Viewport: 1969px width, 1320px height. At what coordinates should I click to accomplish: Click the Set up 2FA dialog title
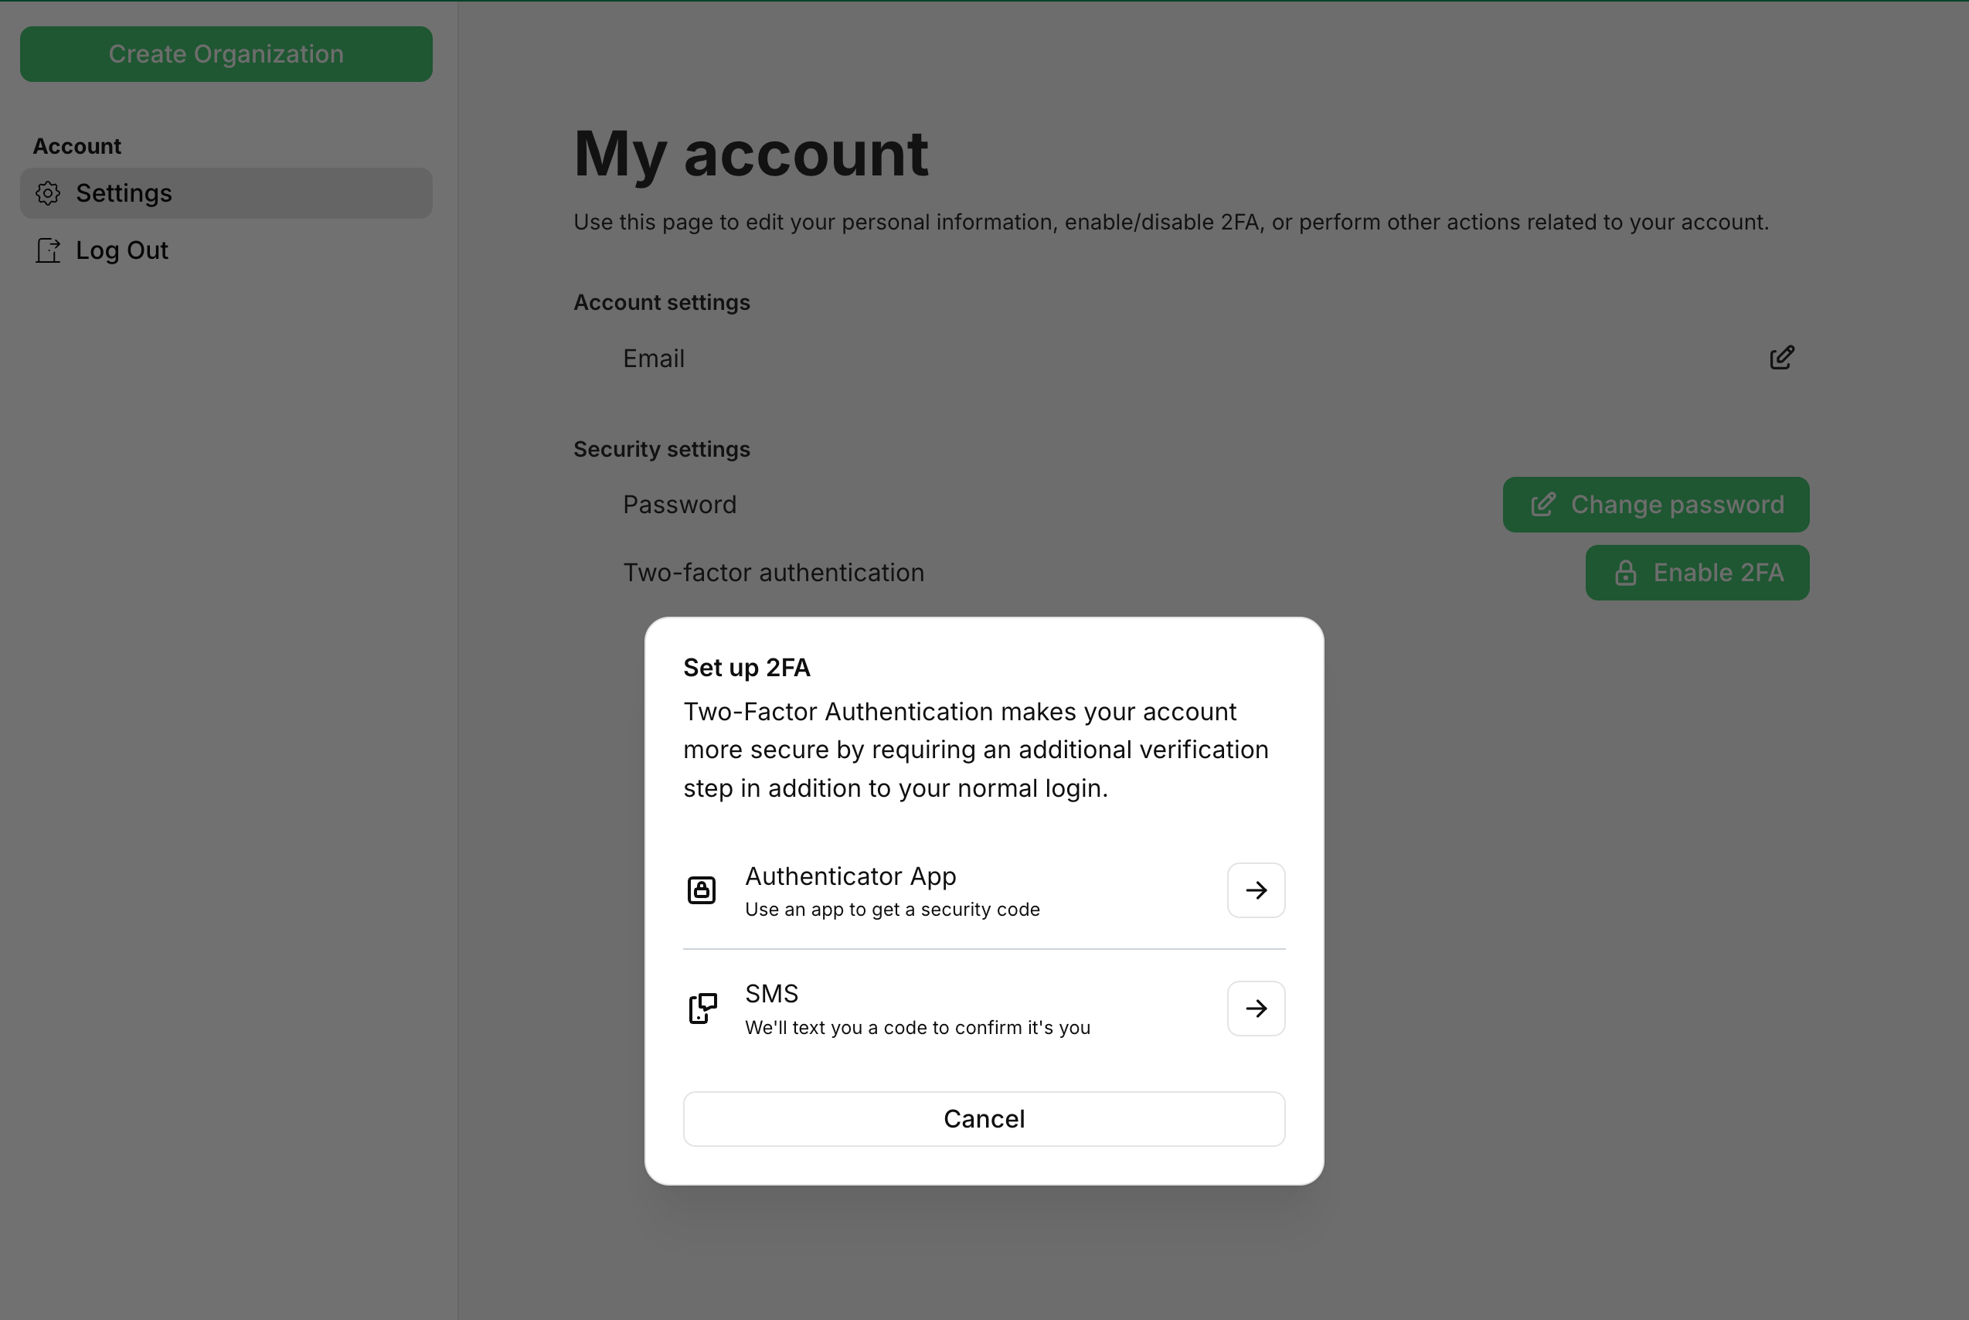click(746, 668)
